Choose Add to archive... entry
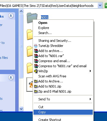 coord(63,51)
